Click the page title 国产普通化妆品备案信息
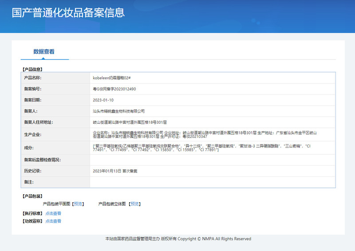Viewport: 355px width, 251px height. [x=68, y=12]
